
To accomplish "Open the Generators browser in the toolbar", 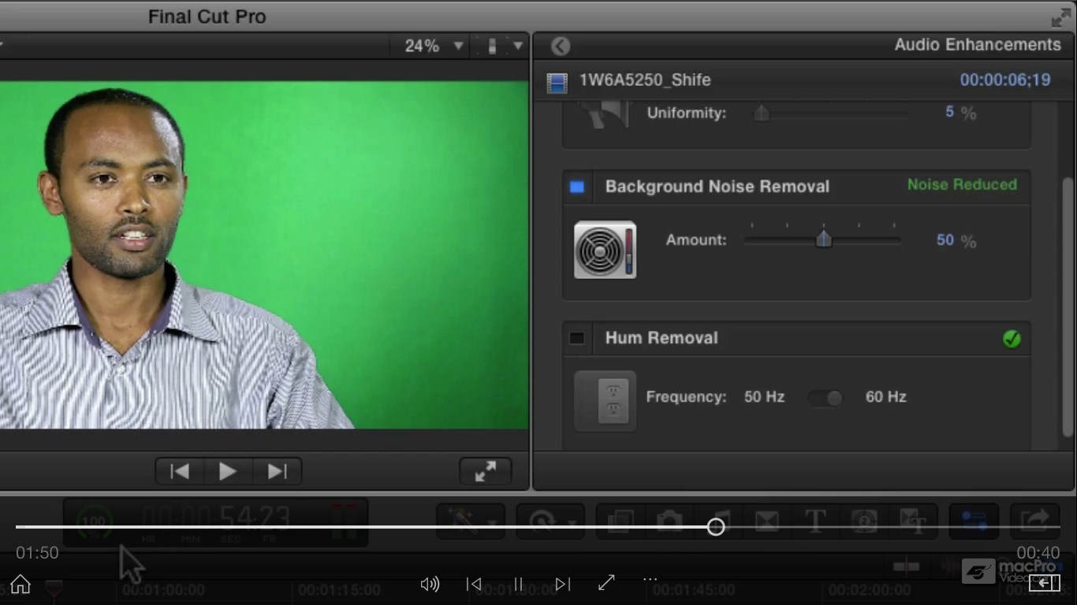I will click(x=864, y=521).
